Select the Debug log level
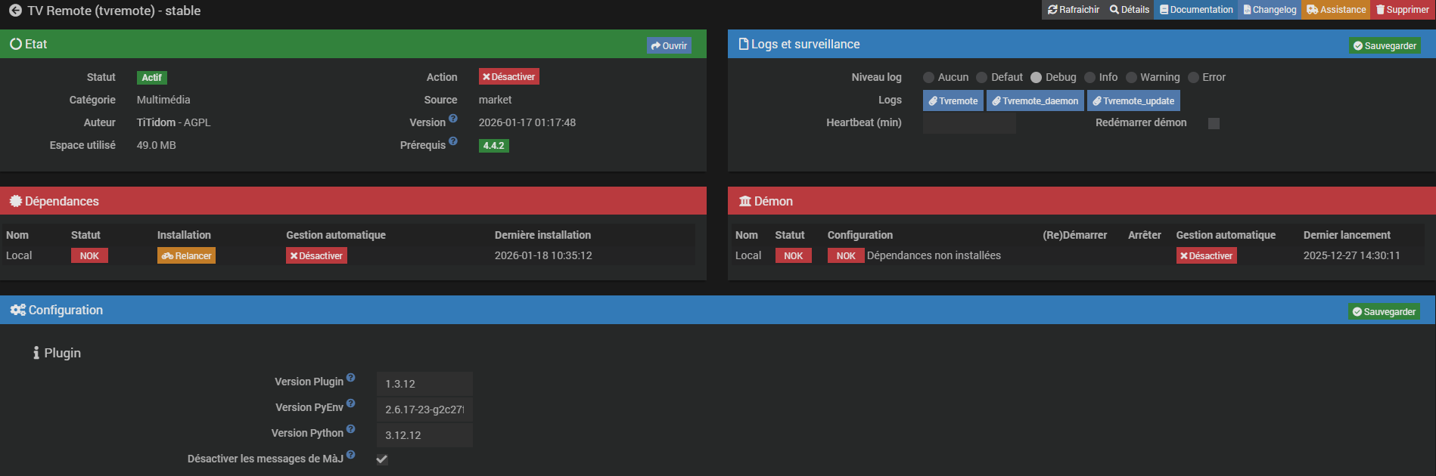 point(1036,77)
